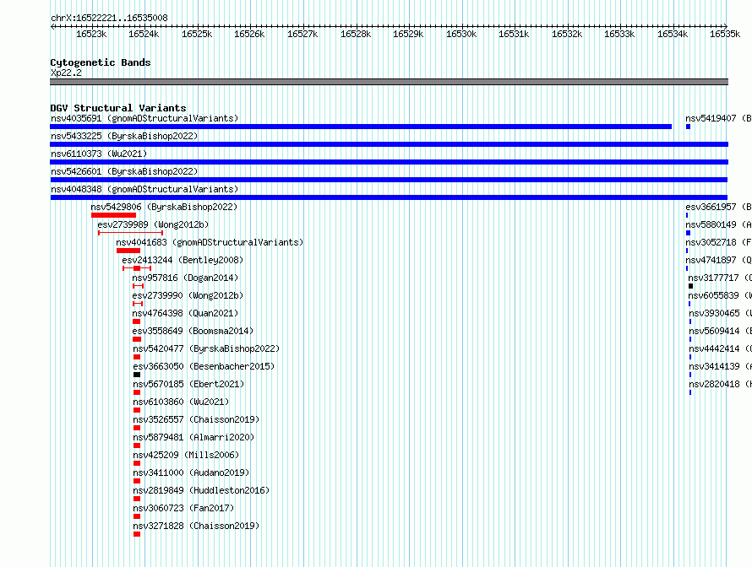
Task: Click the DGV Structural Variants track title
Action: tap(118, 108)
